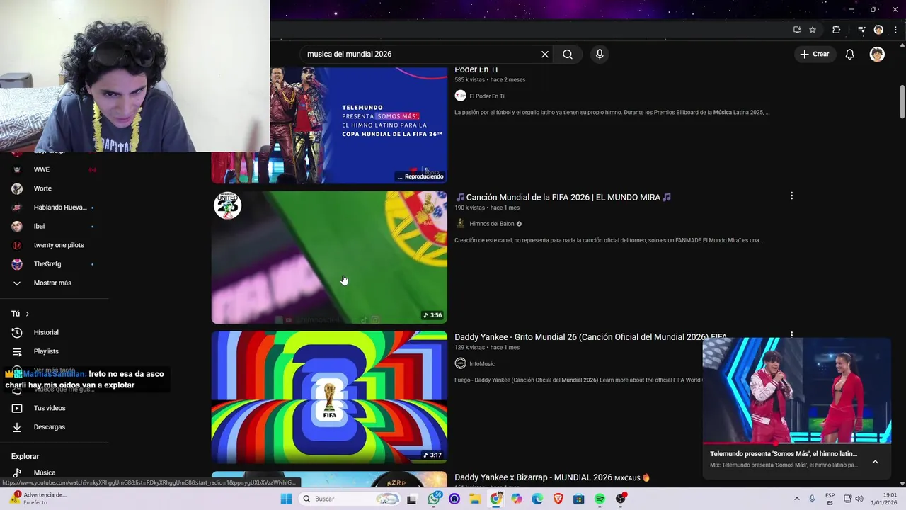Open WhatsApp from taskbar
906x510 pixels.
click(433, 499)
